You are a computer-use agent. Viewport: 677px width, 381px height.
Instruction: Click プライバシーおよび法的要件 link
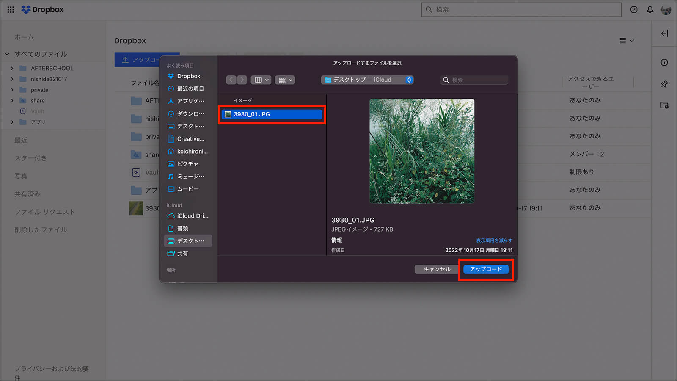click(52, 373)
